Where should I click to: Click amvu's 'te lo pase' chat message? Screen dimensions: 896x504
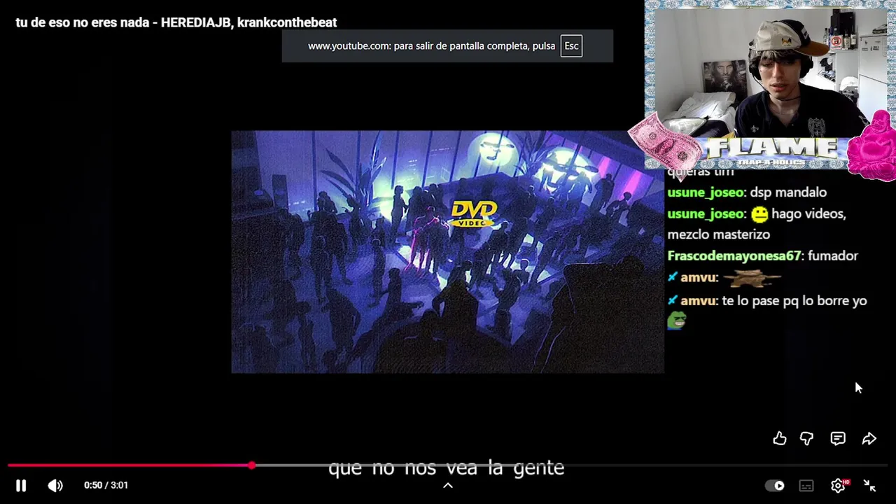coord(767,300)
